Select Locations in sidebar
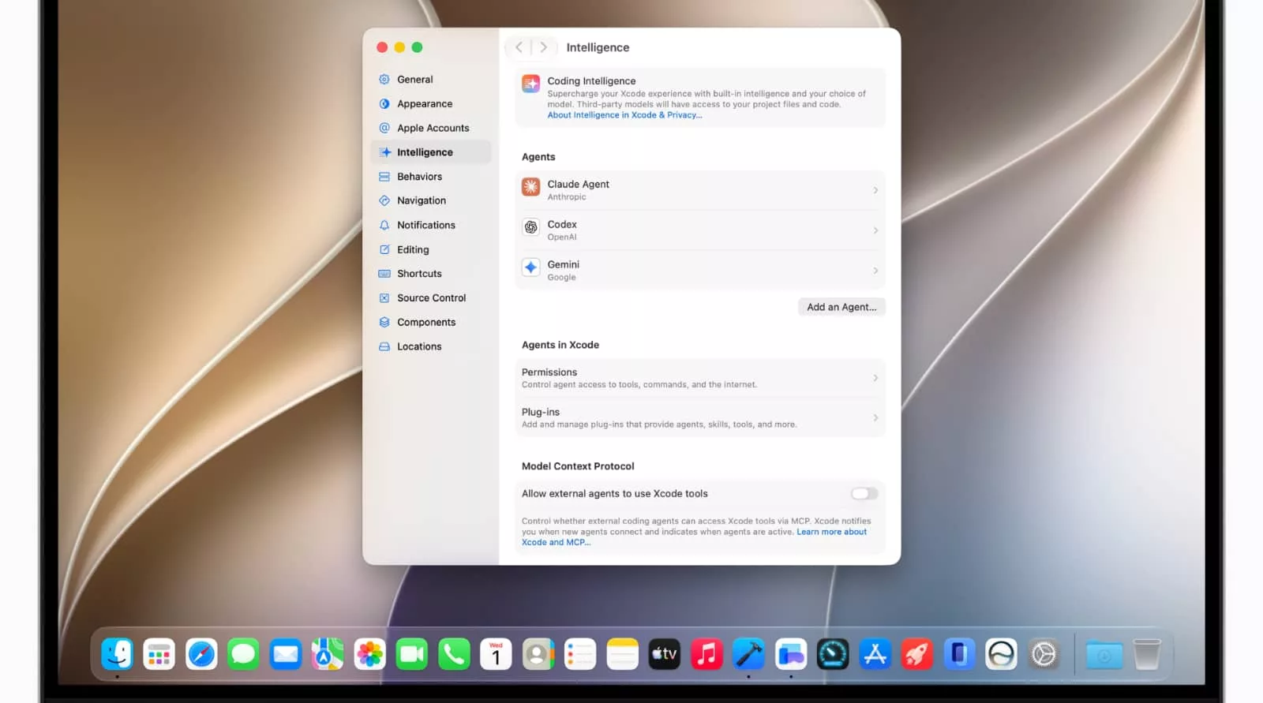This screenshot has width=1263, height=703. (x=430, y=346)
